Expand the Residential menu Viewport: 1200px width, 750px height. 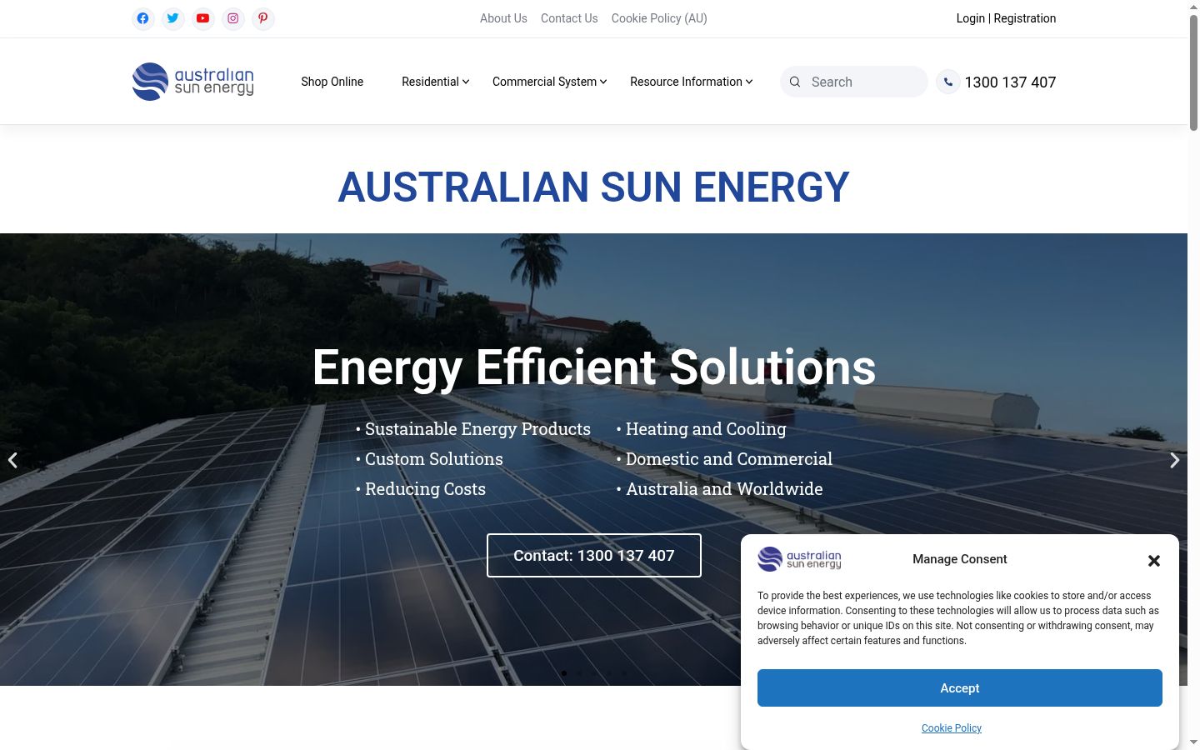[436, 82]
